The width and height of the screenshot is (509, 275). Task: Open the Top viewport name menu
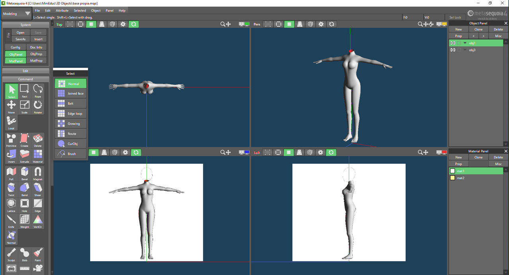coord(59,24)
